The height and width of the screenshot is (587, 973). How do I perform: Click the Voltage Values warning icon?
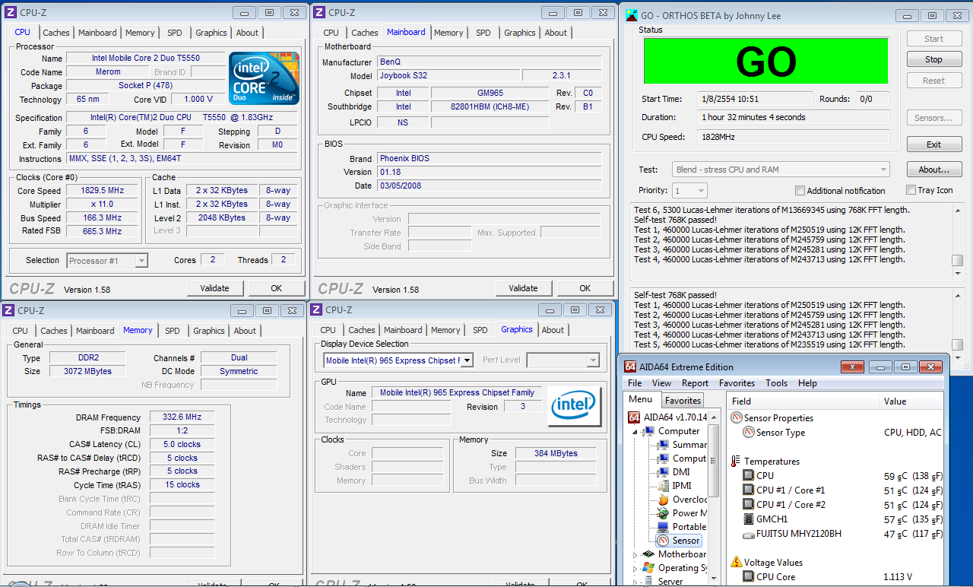[x=736, y=563]
